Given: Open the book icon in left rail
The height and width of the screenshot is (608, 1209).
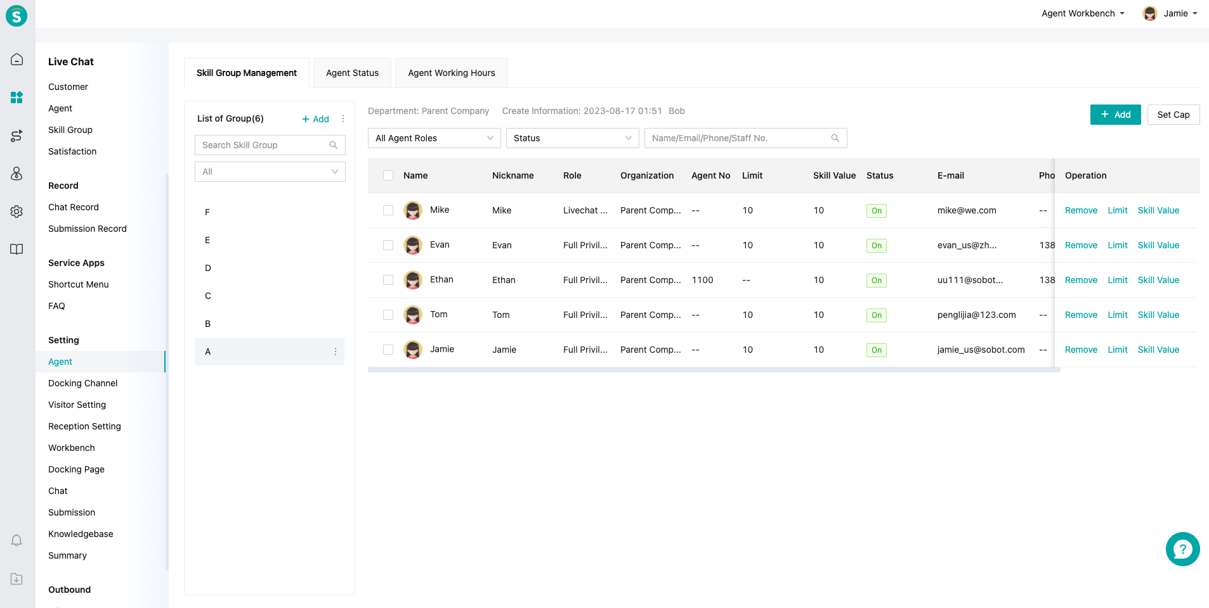Looking at the screenshot, I should 17,250.
